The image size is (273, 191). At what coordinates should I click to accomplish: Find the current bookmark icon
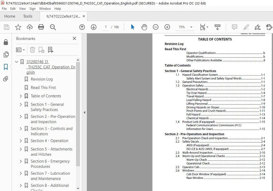click(50, 50)
